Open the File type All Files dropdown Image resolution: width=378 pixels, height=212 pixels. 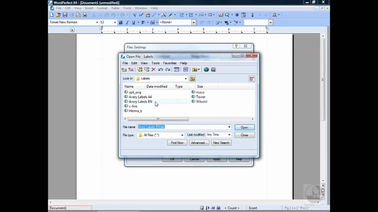pyautogui.click(x=182, y=135)
